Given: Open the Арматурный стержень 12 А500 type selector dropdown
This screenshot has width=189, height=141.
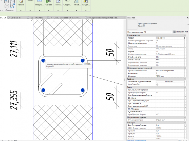Looking at the screenshot, I should coord(188,25).
